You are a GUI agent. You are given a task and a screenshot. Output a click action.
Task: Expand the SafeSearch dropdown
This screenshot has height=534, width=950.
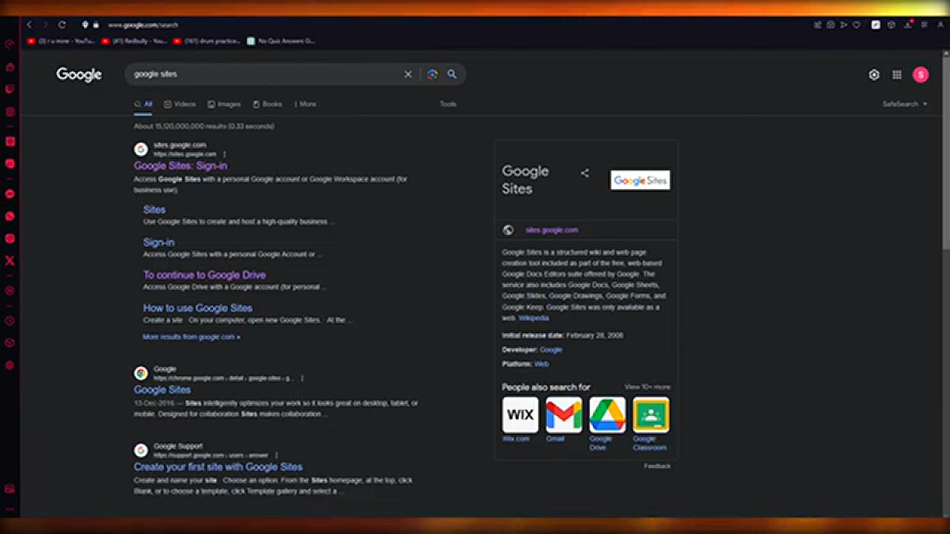click(905, 104)
